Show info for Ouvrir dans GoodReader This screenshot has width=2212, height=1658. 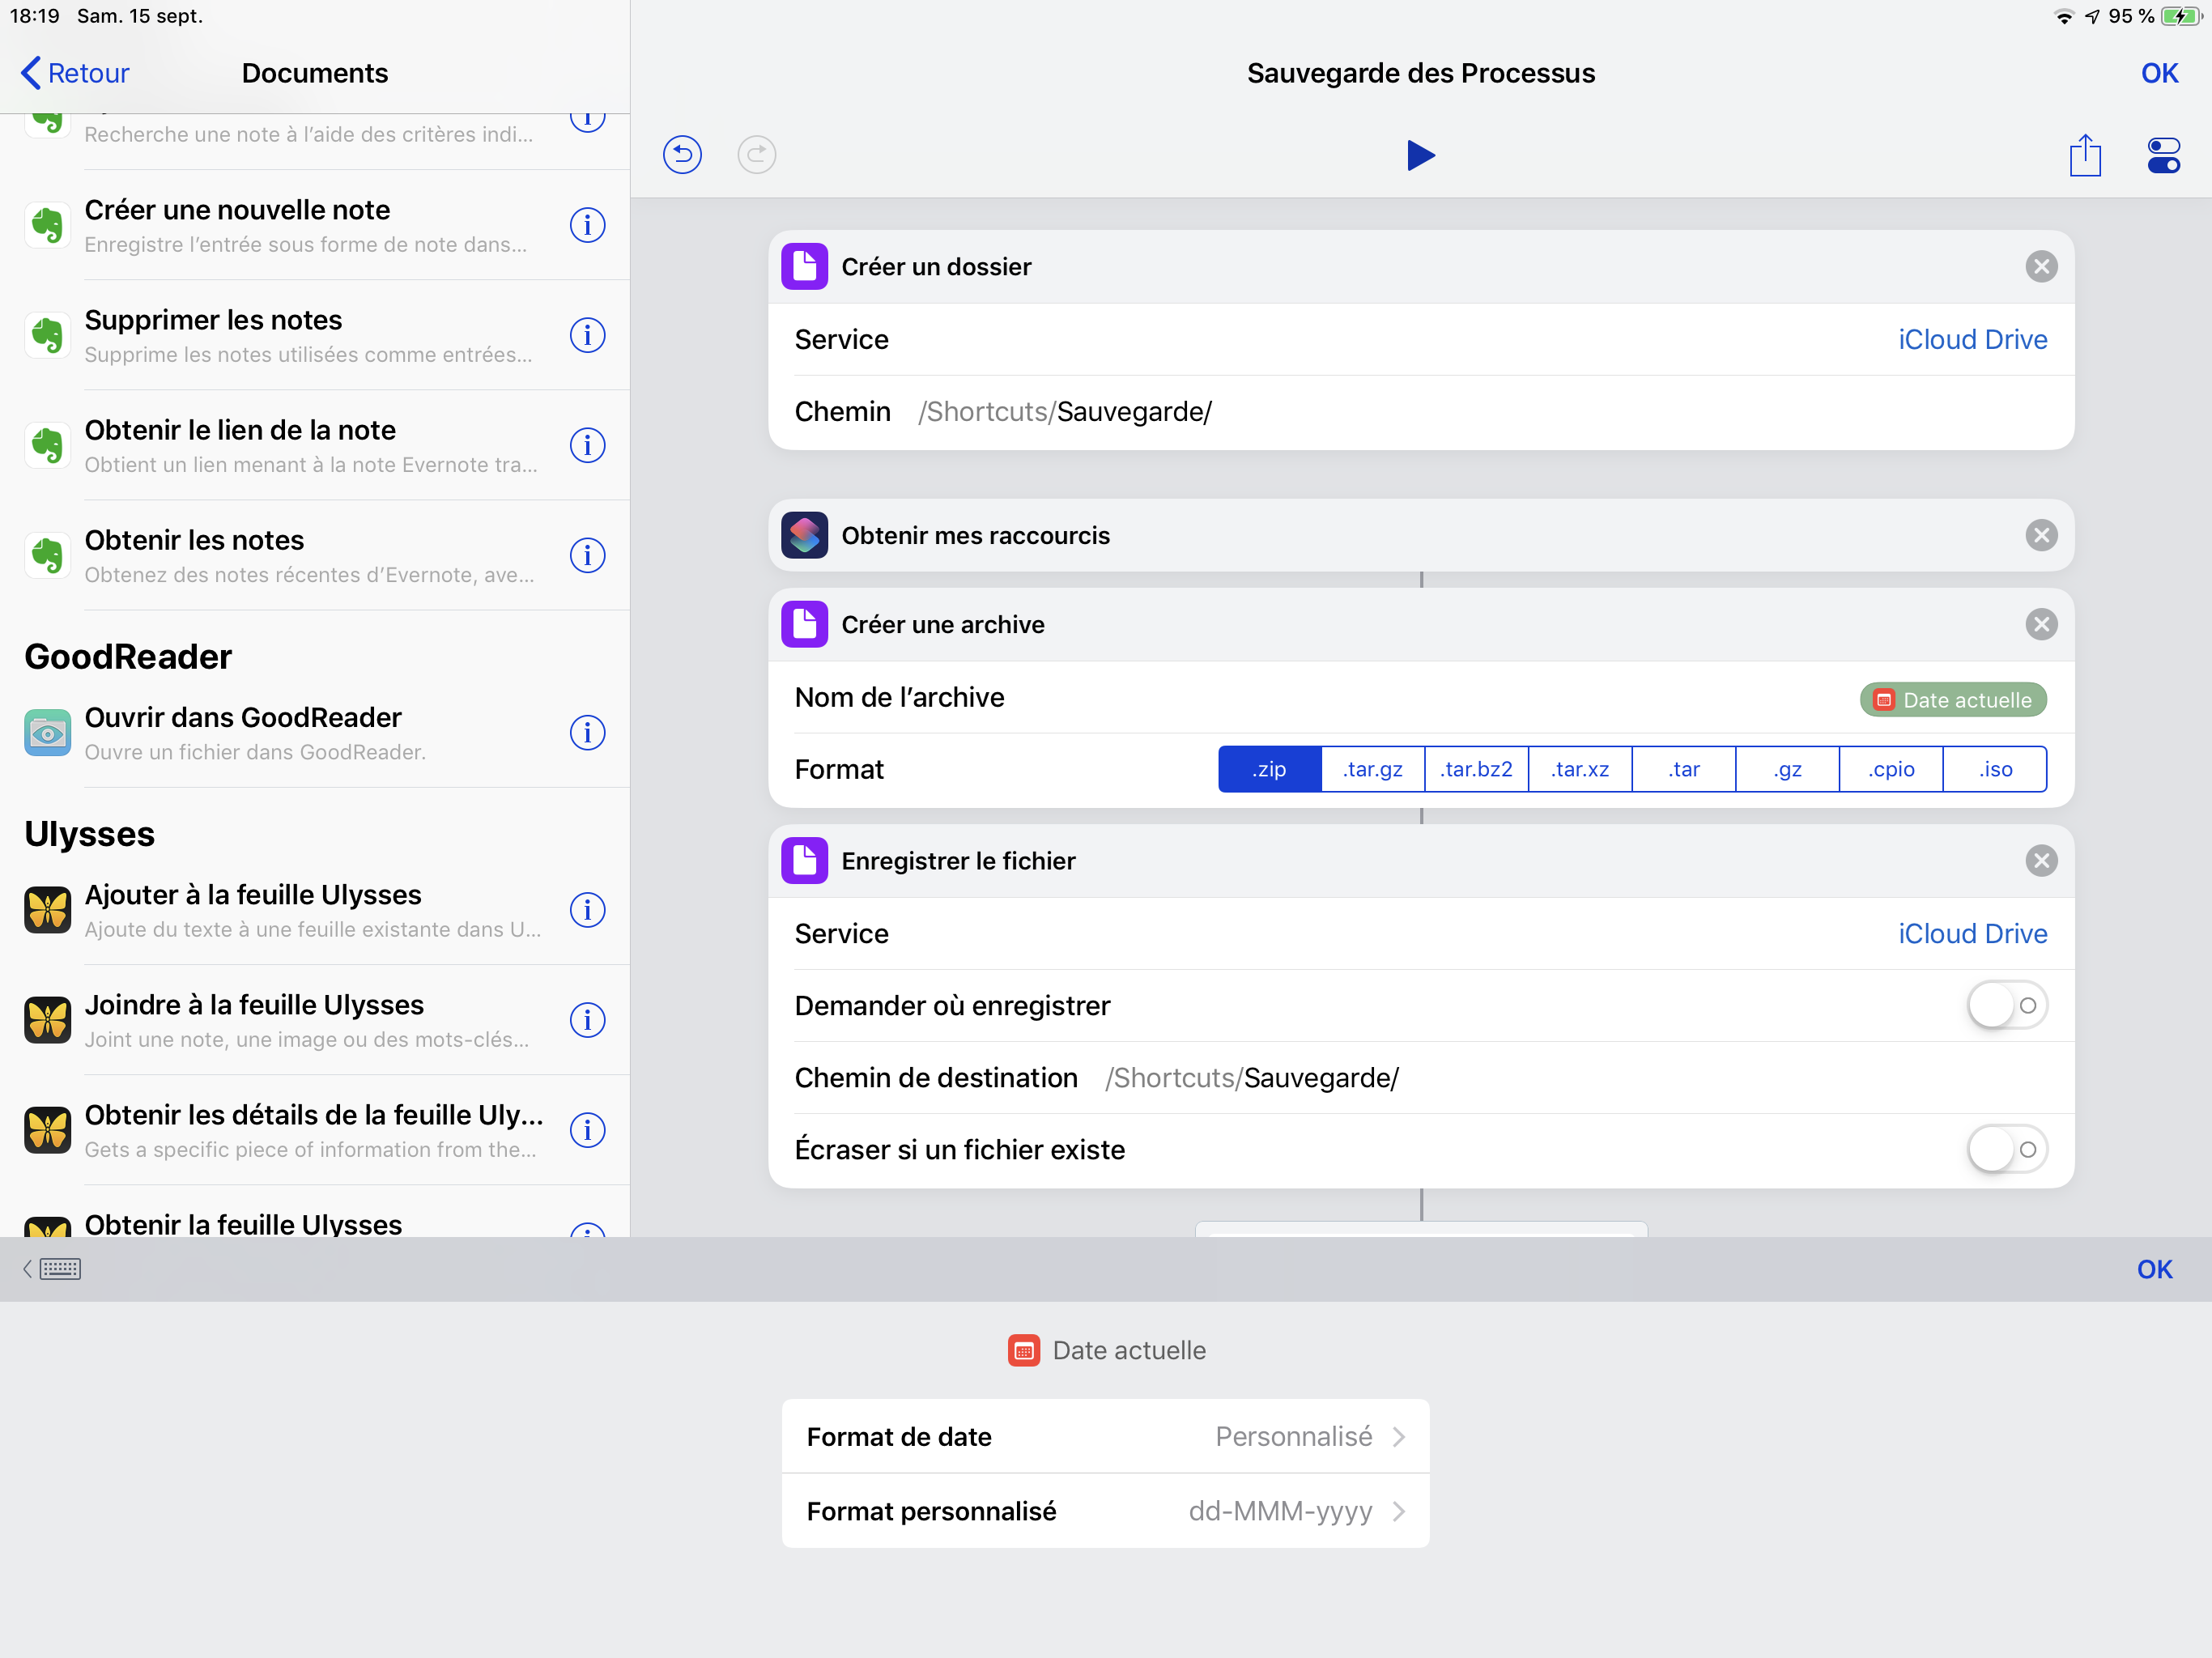(x=587, y=733)
